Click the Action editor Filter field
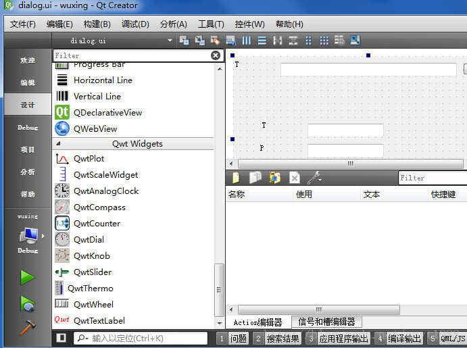Viewport: 467px width, 348px height. tap(433, 178)
